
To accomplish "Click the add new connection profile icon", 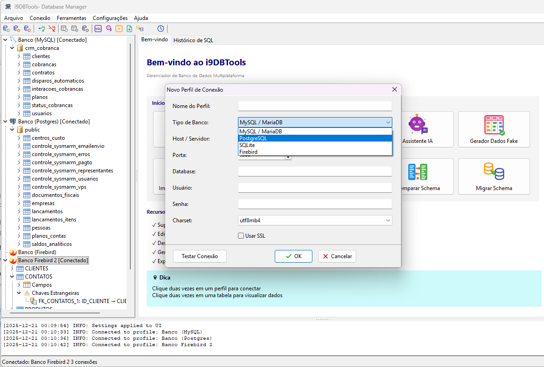I will click(6, 29).
